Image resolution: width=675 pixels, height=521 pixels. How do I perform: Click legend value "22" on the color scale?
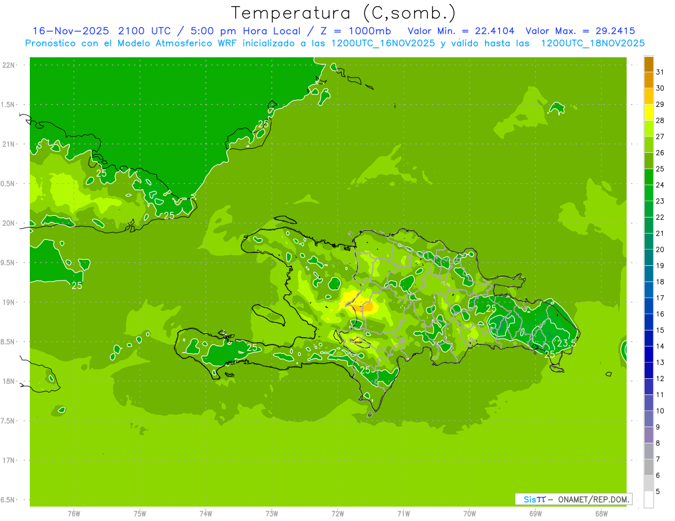(x=660, y=217)
